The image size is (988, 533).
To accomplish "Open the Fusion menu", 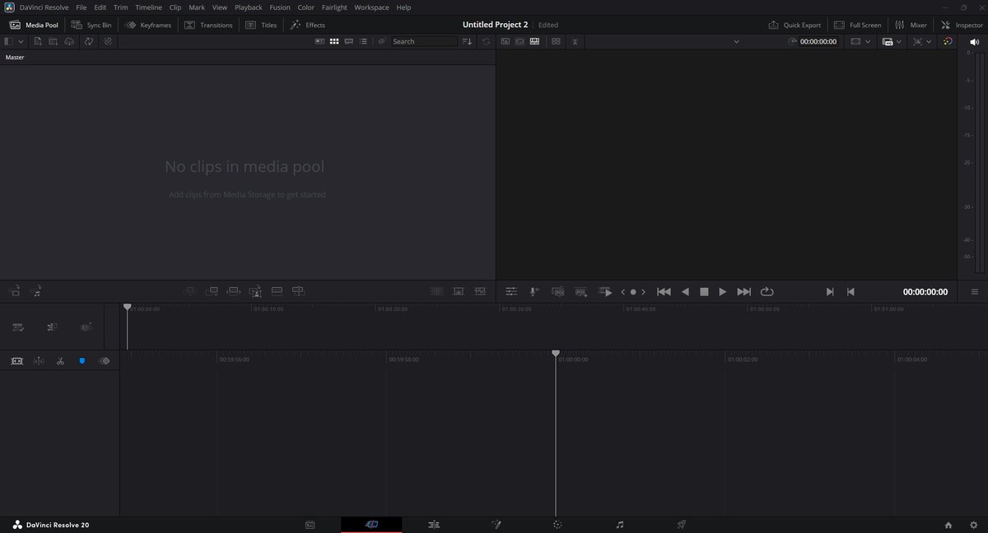I will 280,7.
